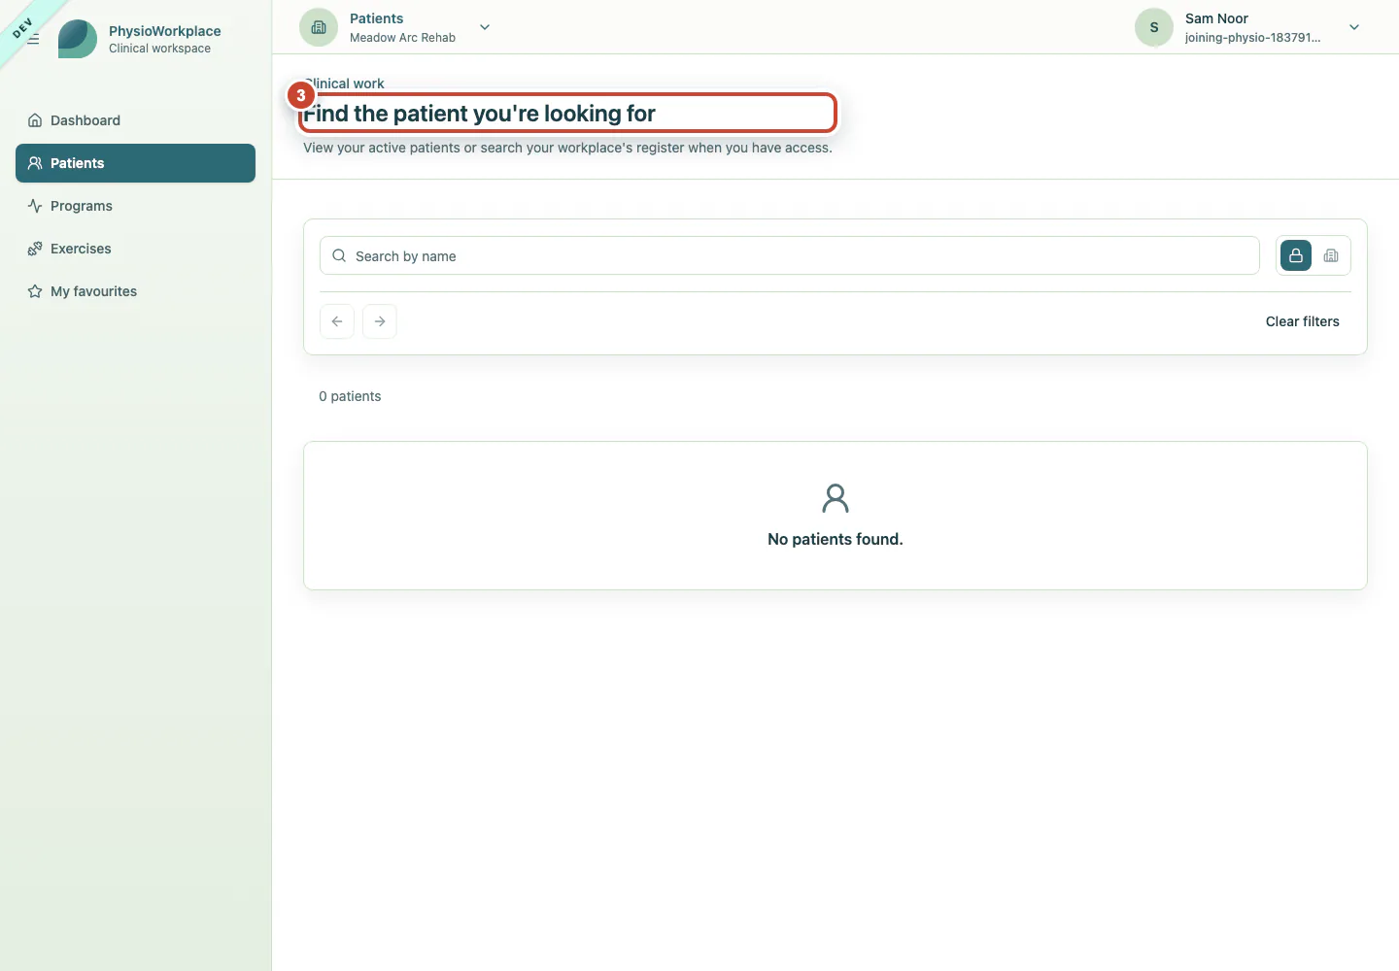Toggle the sidebar with the hamburger menu icon

33,39
